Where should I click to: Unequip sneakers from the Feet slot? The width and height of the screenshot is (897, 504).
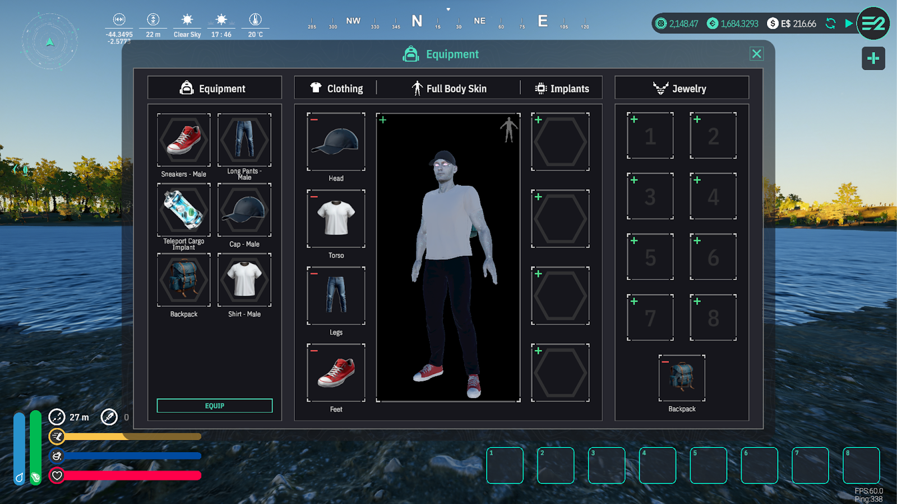click(x=315, y=351)
